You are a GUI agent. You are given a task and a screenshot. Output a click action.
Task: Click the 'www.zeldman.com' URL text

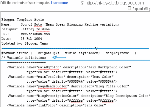pyautogui.click(x=35, y=34)
